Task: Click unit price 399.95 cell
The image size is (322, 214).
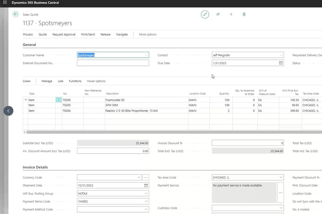Action: pyautogui.click(x=291, y=111)
